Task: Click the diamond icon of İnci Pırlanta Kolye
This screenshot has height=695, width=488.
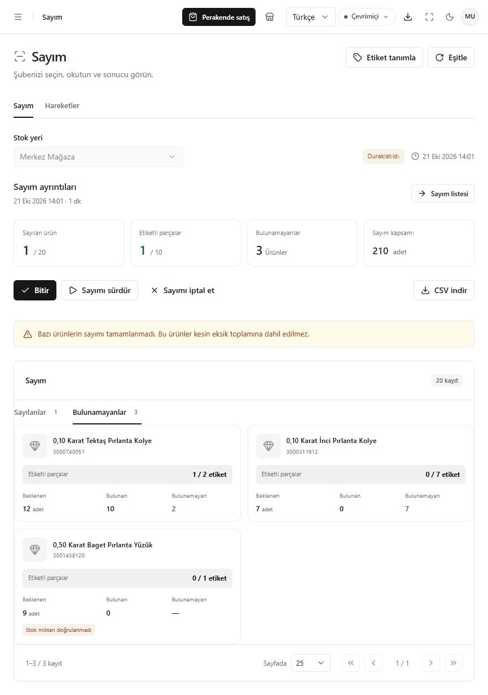Action: (269, 446)
